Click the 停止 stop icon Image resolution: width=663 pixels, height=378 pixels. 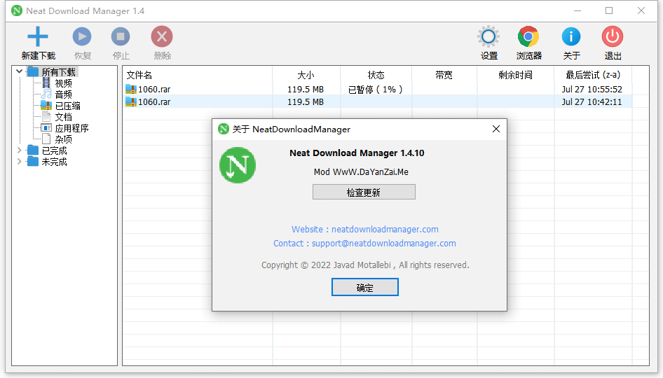121,36
